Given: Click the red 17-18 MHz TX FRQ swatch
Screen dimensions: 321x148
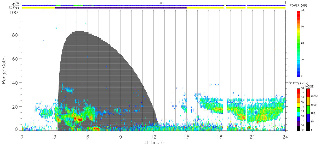Looking at the screenshot, I should [x=299, y=91].
